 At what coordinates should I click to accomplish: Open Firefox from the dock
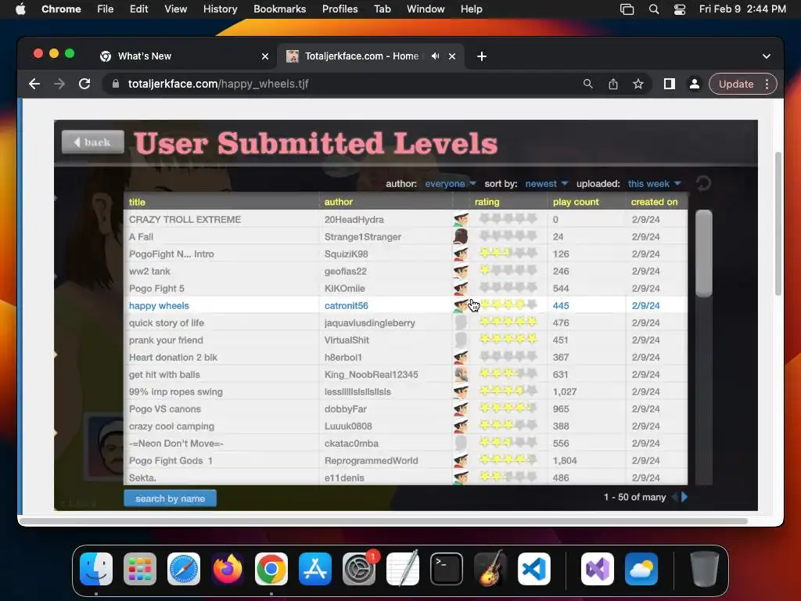click(228, 569)
